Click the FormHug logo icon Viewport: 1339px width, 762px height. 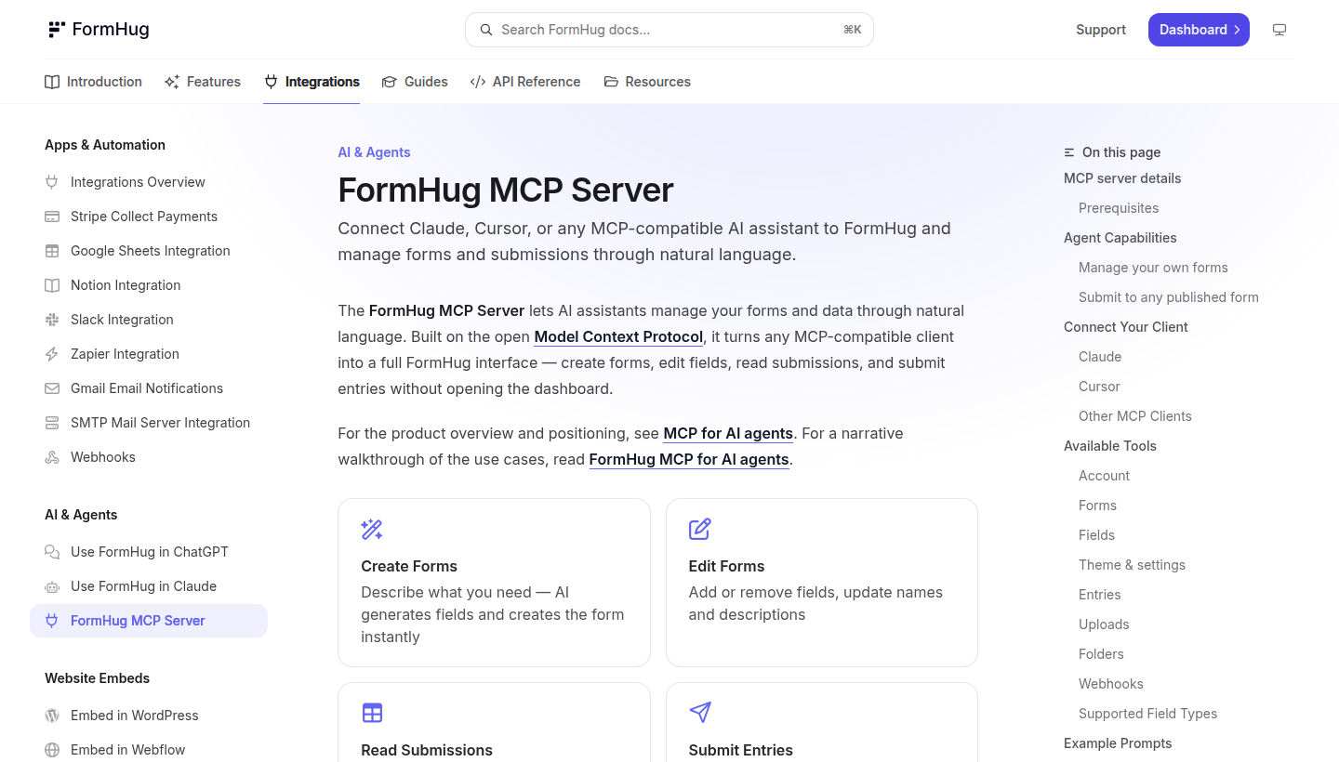point(57,30)
